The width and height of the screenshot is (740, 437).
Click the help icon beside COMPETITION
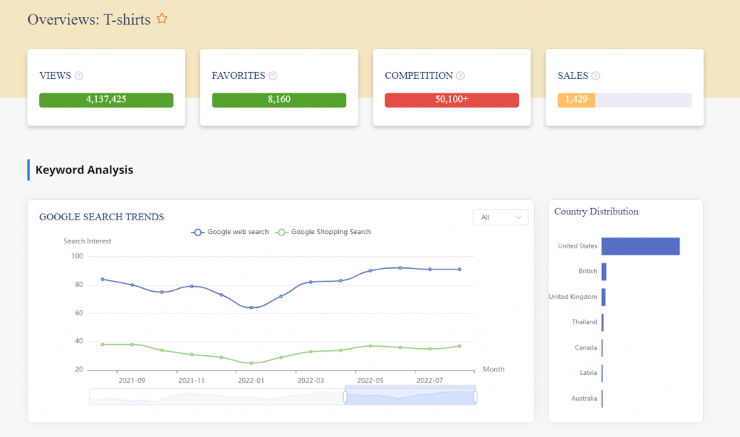(x=460, y=76)
